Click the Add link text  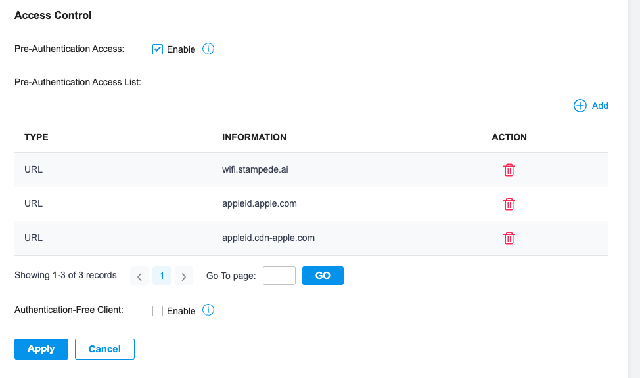pos(600,106)
